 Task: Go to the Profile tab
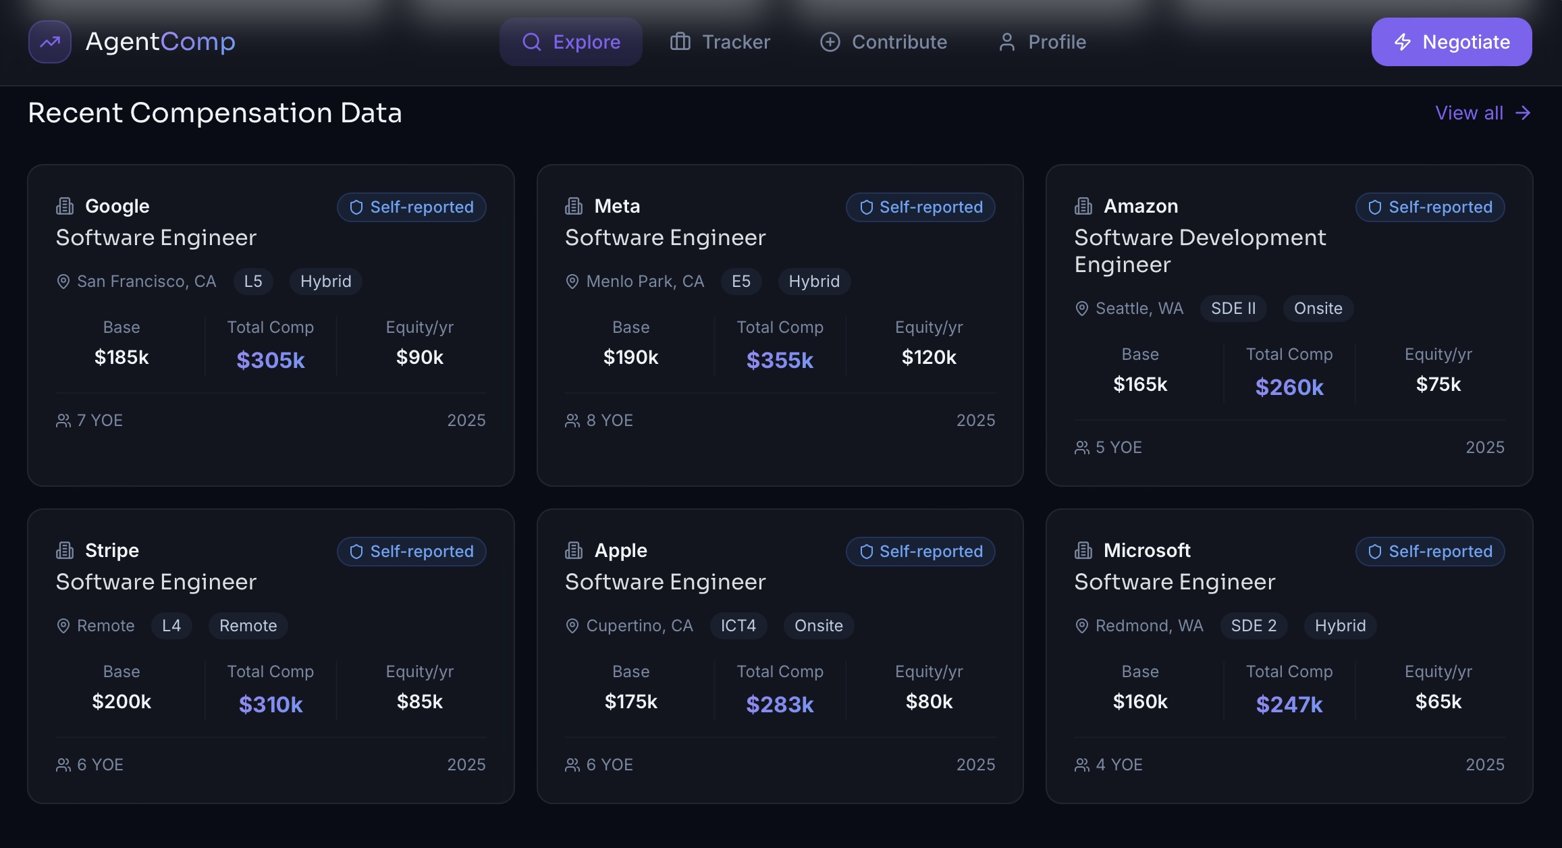tap(1042, 42)
